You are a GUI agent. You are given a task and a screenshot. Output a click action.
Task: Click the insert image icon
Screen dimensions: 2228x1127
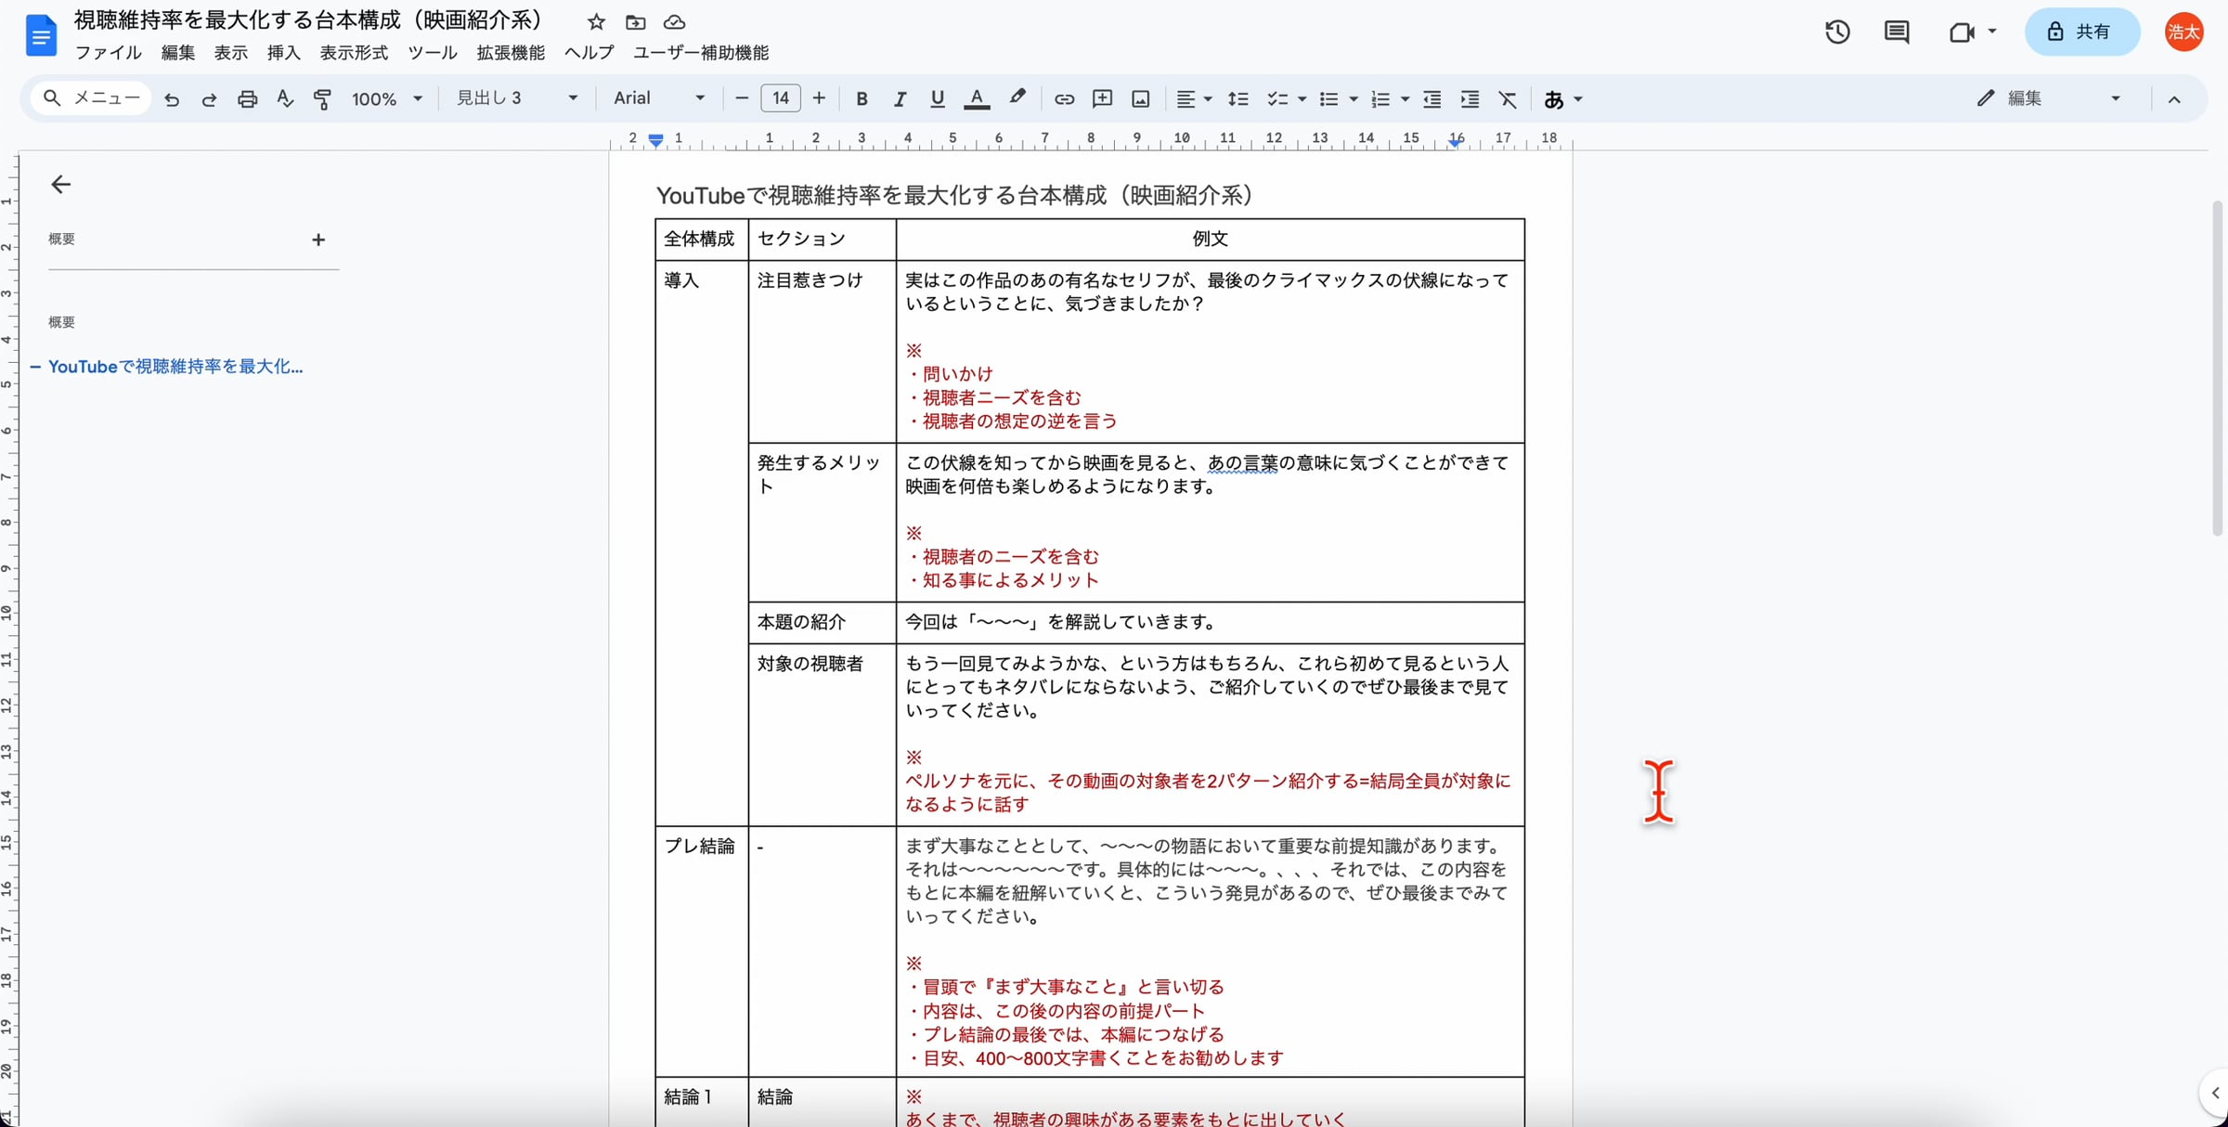click(1140, 99)
